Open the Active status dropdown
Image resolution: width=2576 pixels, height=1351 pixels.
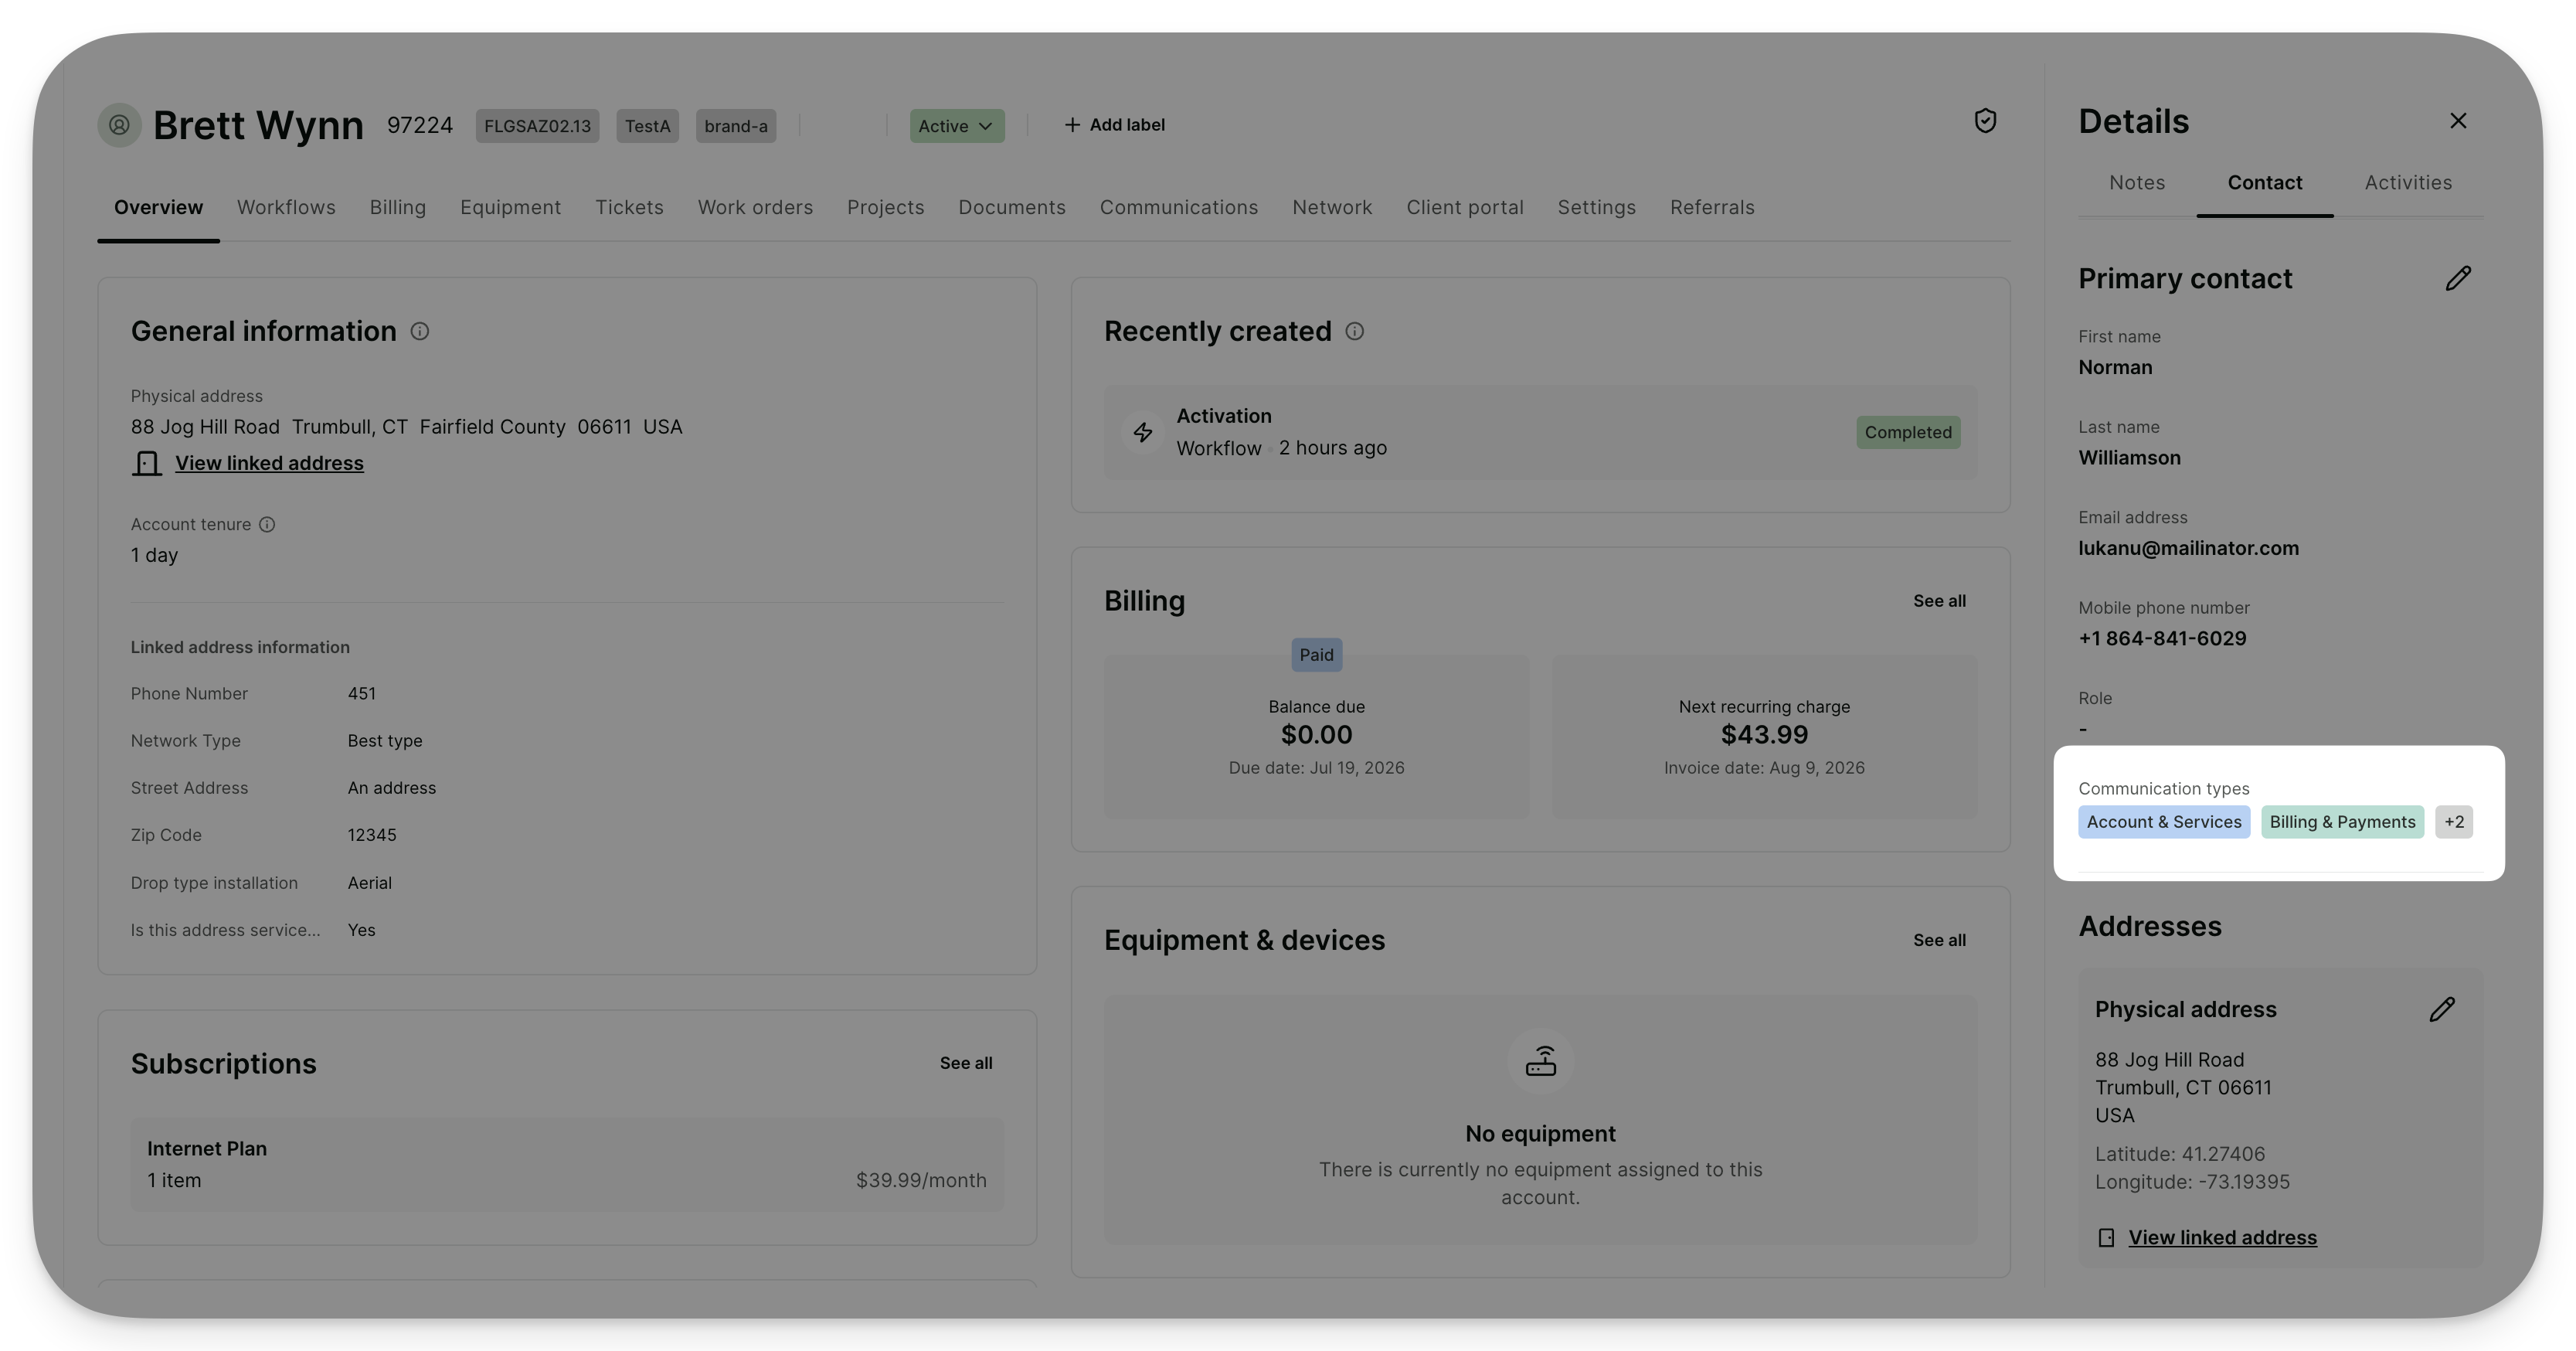(956, 126)
